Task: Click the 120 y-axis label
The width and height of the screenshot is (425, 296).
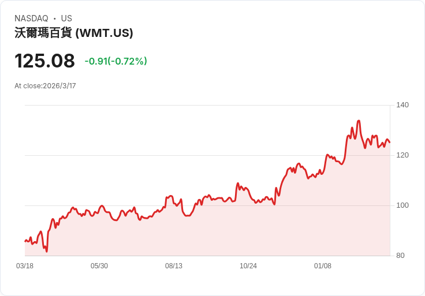Action: [x=402, y=155]
